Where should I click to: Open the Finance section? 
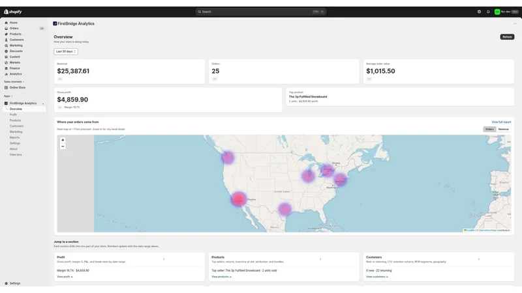[14, 68]
